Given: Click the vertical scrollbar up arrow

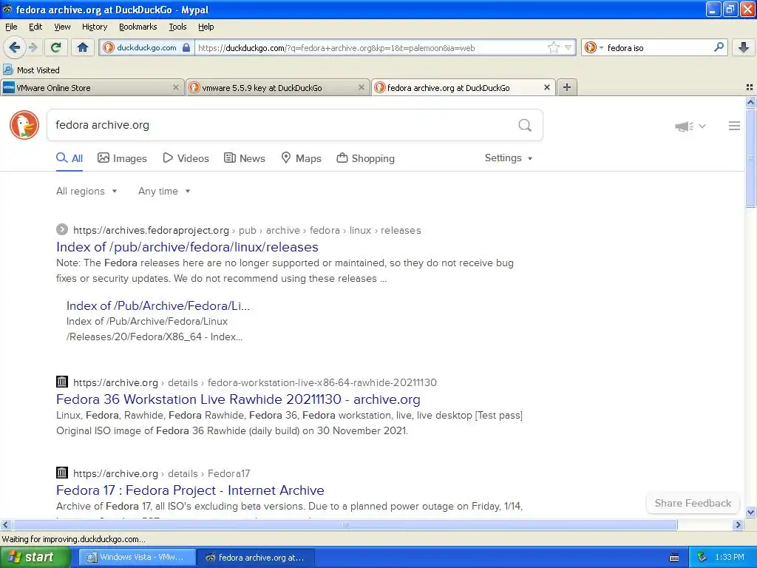Looking at the screenshot, I should point(750,102).
